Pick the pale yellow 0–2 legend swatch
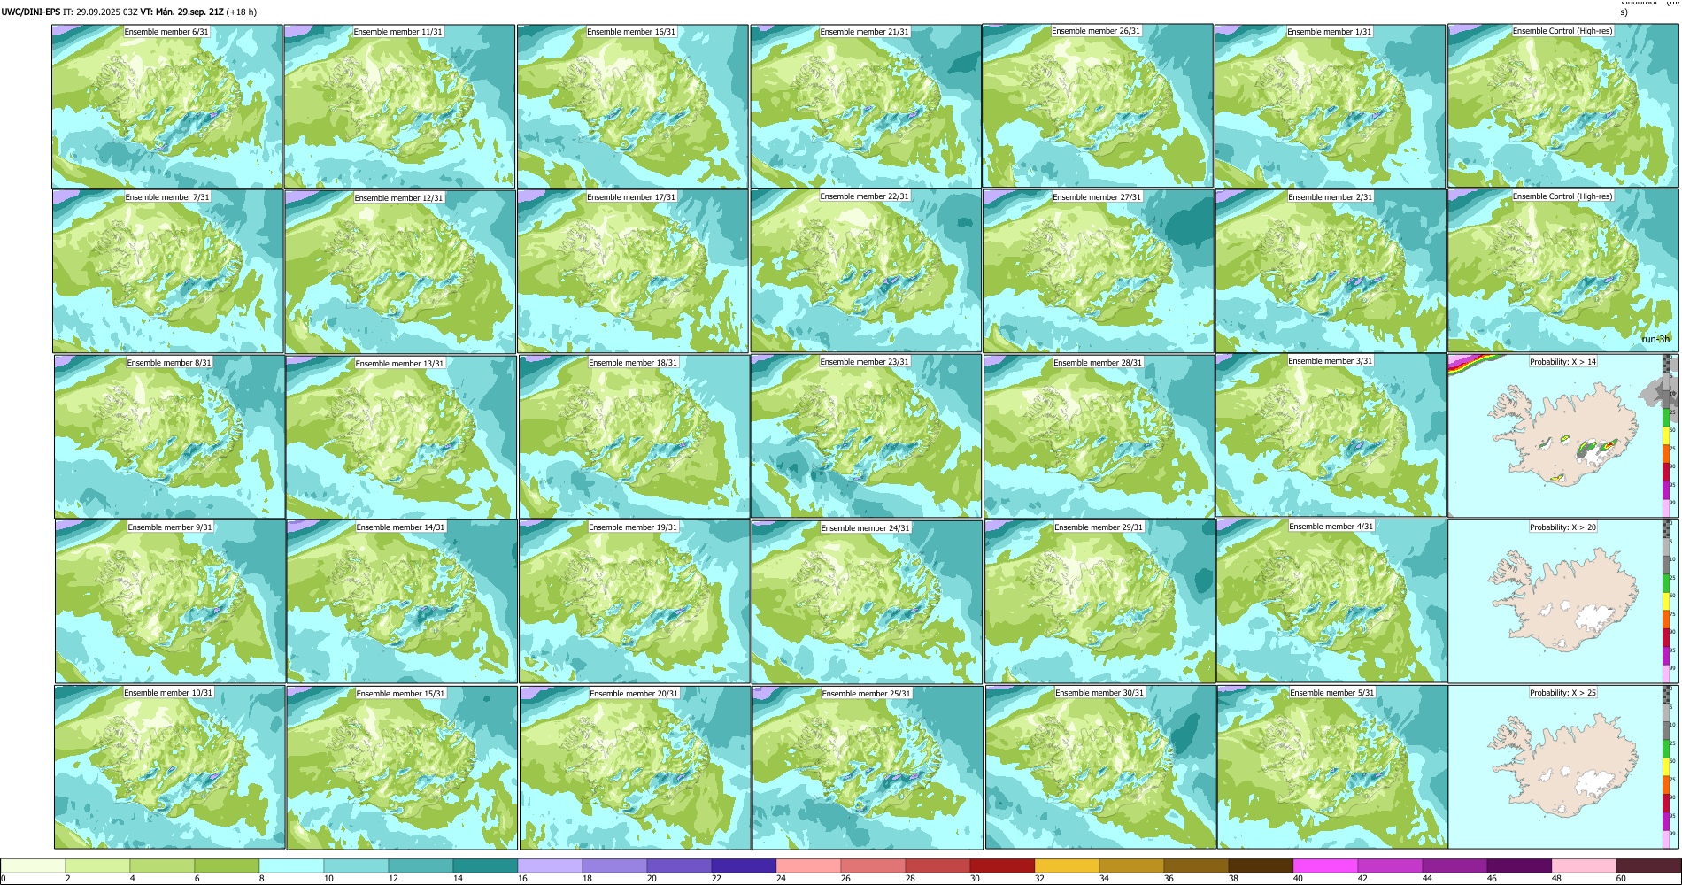This screenshot has height=885, width=1682. (33, 866)
